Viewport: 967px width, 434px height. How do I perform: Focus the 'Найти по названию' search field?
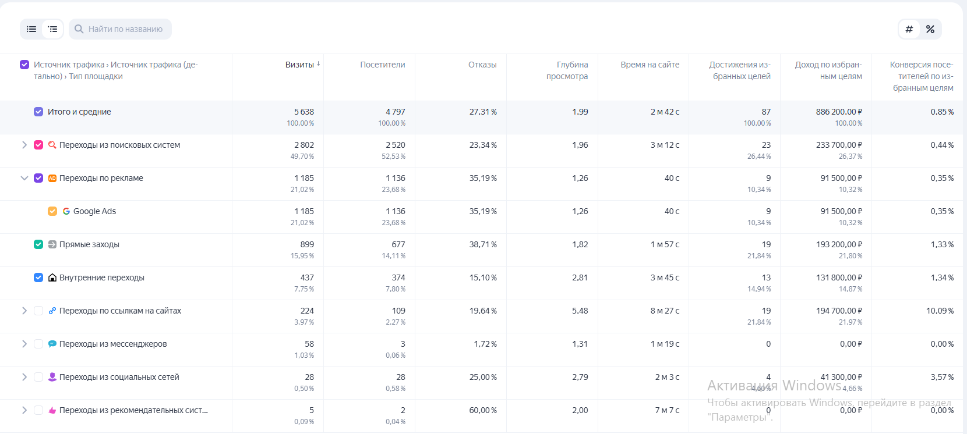point(125,29)
